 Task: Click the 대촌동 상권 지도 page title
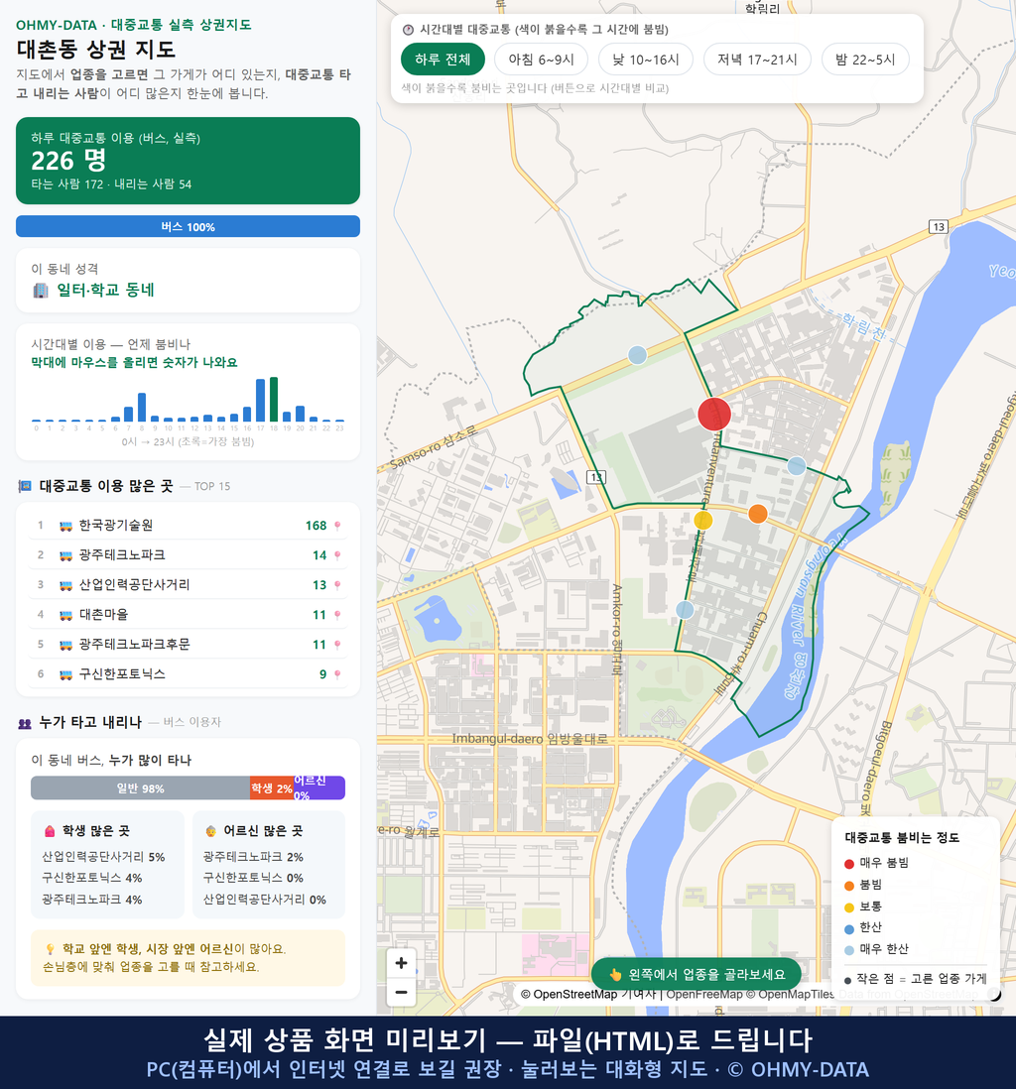(x=96, y=49)
